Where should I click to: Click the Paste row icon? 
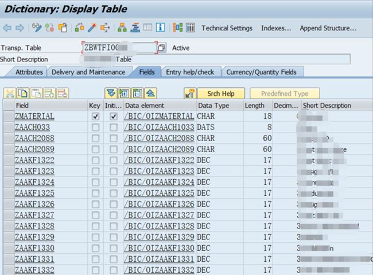(x=36, y=94)
